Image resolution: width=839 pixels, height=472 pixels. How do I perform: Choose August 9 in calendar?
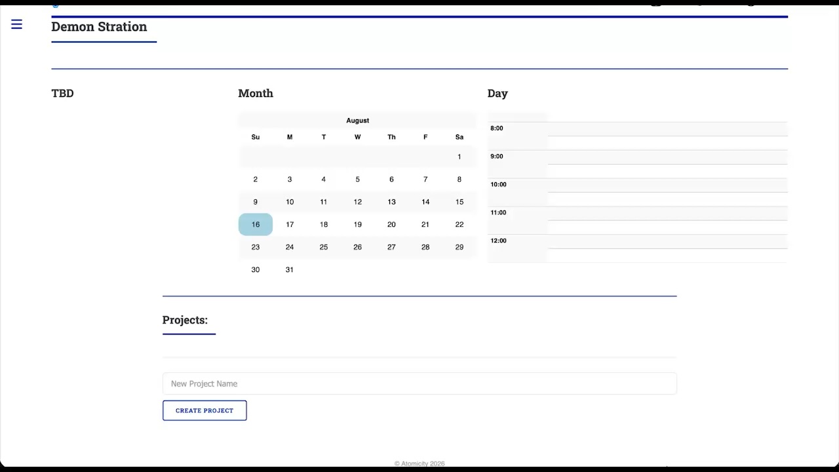tap(256, 202)
